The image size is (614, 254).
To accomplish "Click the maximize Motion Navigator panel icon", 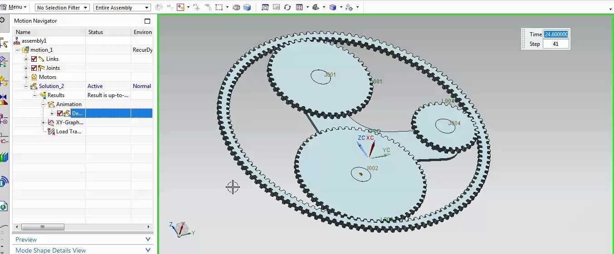I will (147, 21).
